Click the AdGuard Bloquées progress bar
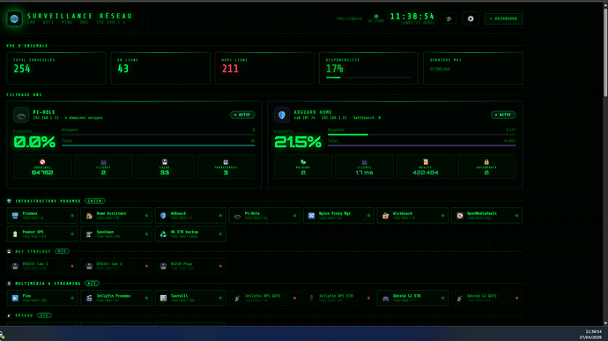 [421, 135]
